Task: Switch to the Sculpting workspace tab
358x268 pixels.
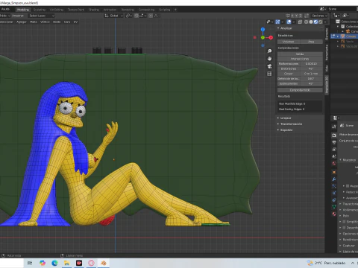Action: click(x=40, y=10)
